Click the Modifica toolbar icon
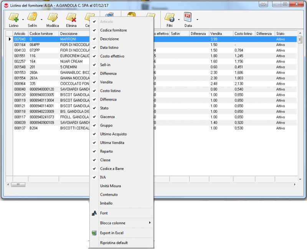 [x=53, y=18]
